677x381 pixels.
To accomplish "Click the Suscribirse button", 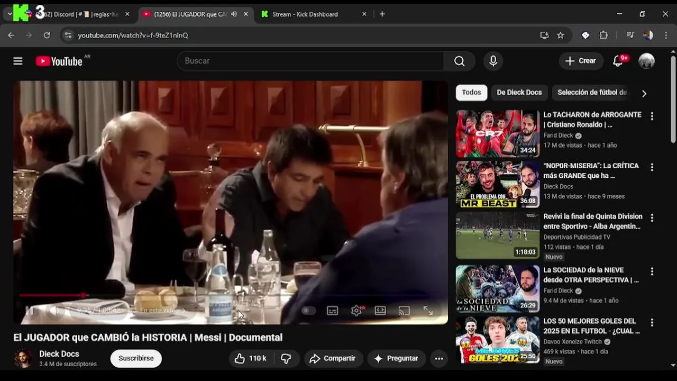I will coord(136,358).
